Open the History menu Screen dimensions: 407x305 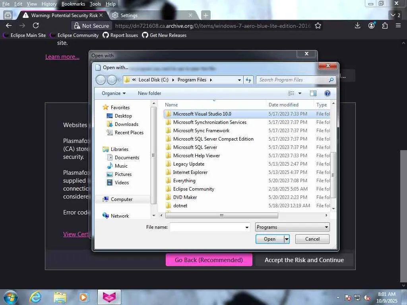[49, 4]
